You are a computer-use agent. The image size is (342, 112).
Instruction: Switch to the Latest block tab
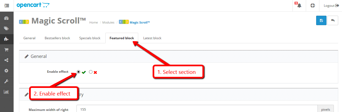pos(152,38)
